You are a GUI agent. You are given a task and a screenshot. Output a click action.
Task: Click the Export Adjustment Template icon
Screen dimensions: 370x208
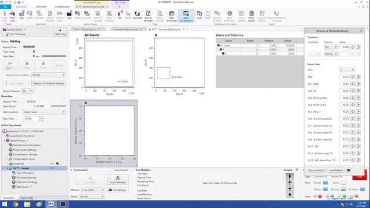[x=276, y=16]
